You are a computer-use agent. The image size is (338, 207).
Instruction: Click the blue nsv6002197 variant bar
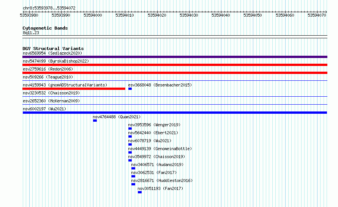[x=175, y=113]
